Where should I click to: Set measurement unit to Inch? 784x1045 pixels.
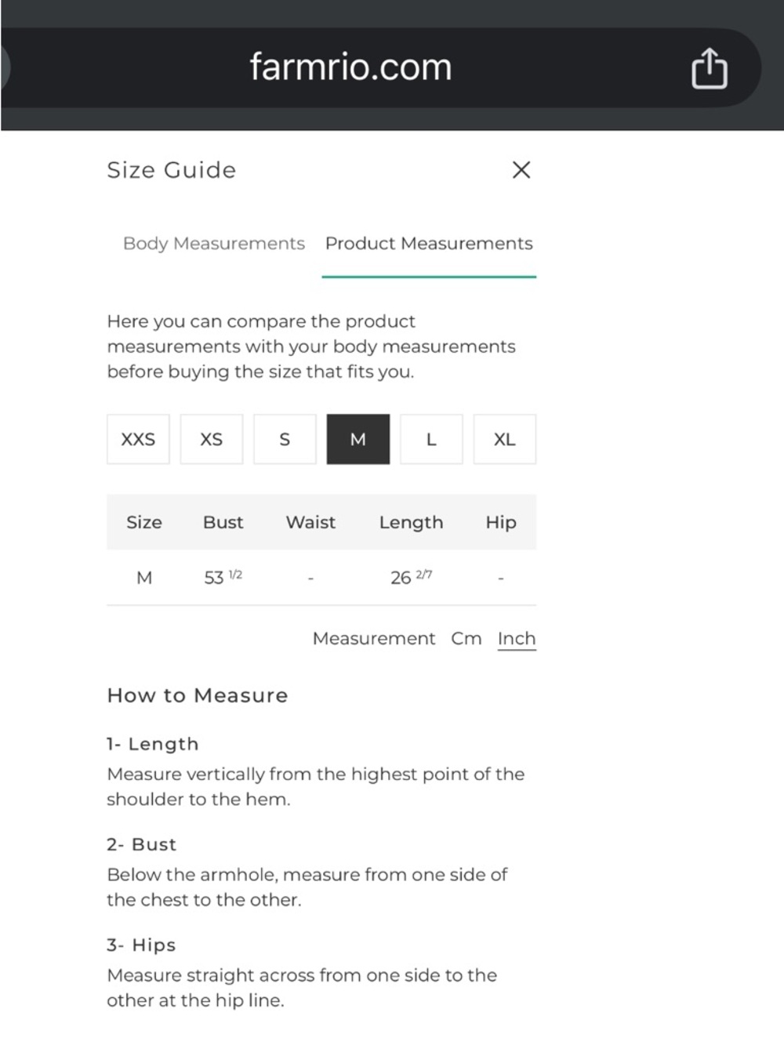[x=517, y=639]
